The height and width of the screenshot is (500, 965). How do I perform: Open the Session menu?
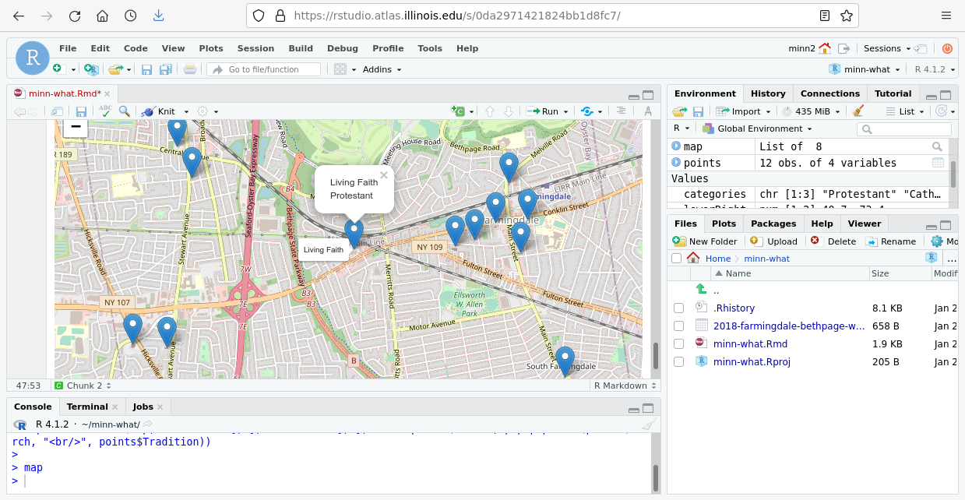(255, 48)
